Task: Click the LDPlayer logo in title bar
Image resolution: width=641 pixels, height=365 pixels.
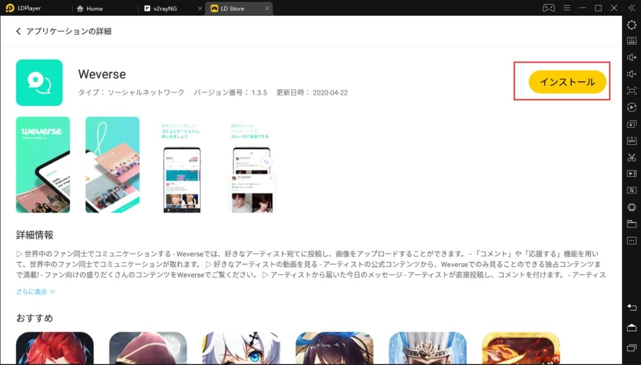Action: click(x=10, y=8)
